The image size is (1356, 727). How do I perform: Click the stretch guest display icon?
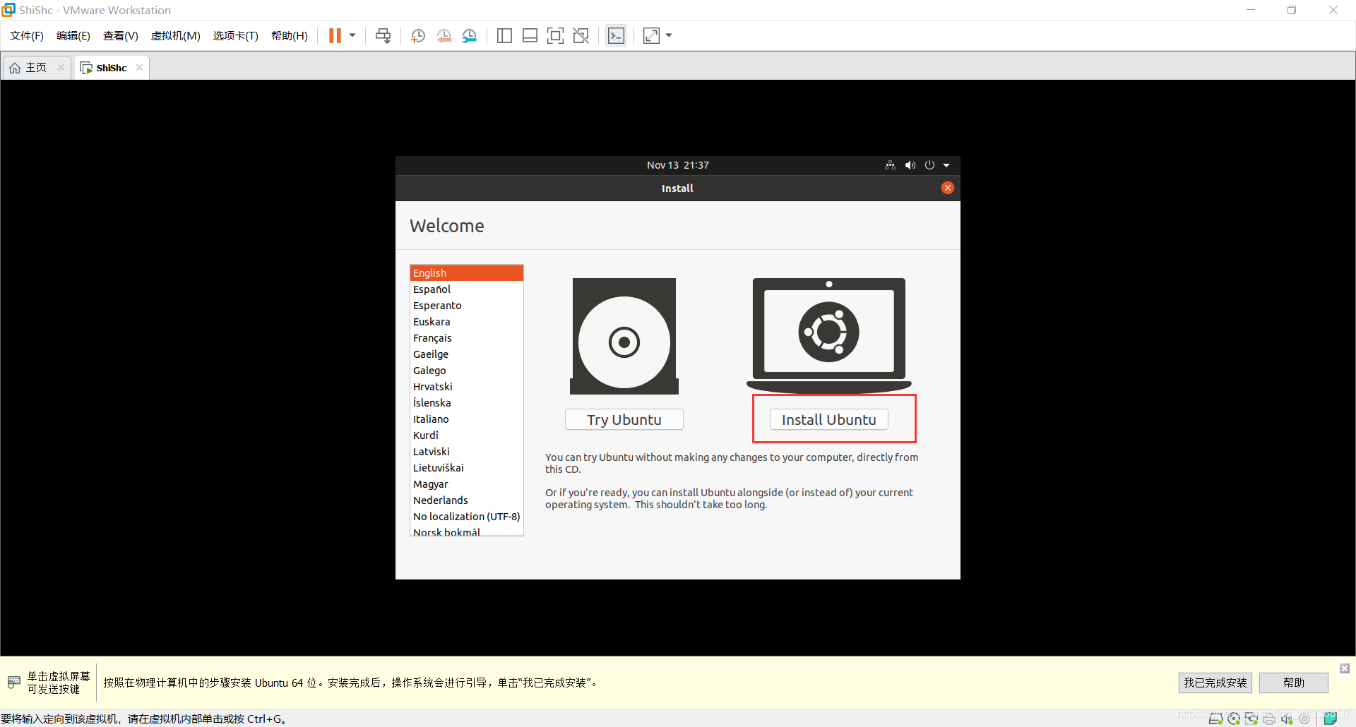coord(652,36)
